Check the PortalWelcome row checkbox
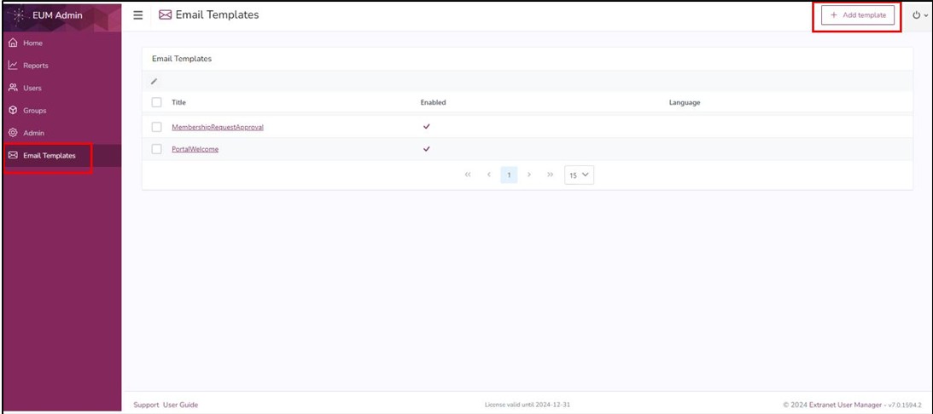The image size is (933, 414). (x=156, y=149)
